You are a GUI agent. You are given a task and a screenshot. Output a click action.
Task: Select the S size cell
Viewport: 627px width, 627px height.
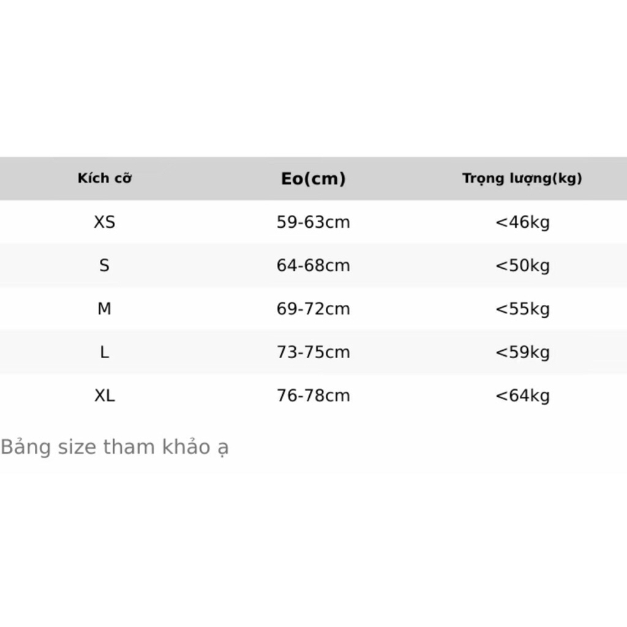(104, 266)
